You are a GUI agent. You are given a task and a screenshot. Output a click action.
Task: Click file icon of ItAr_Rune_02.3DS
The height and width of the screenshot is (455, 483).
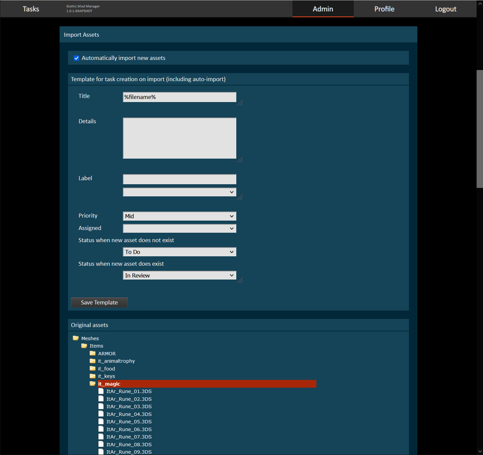[x=101, y=399]
